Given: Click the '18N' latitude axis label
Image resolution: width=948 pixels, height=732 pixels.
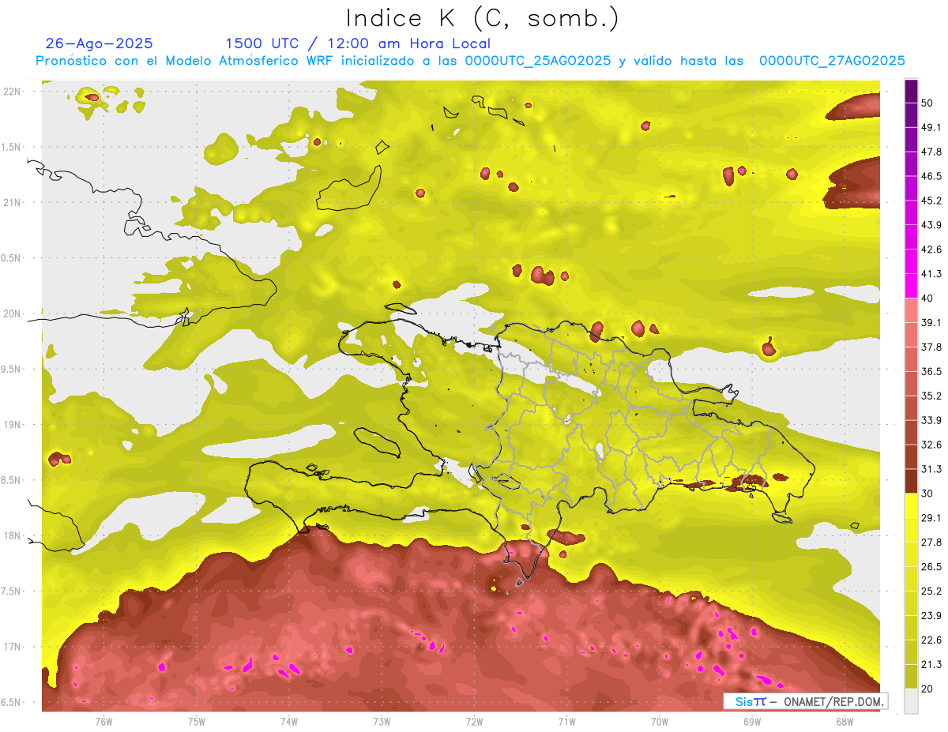Looking at the screenshot, I should (13, 535).
